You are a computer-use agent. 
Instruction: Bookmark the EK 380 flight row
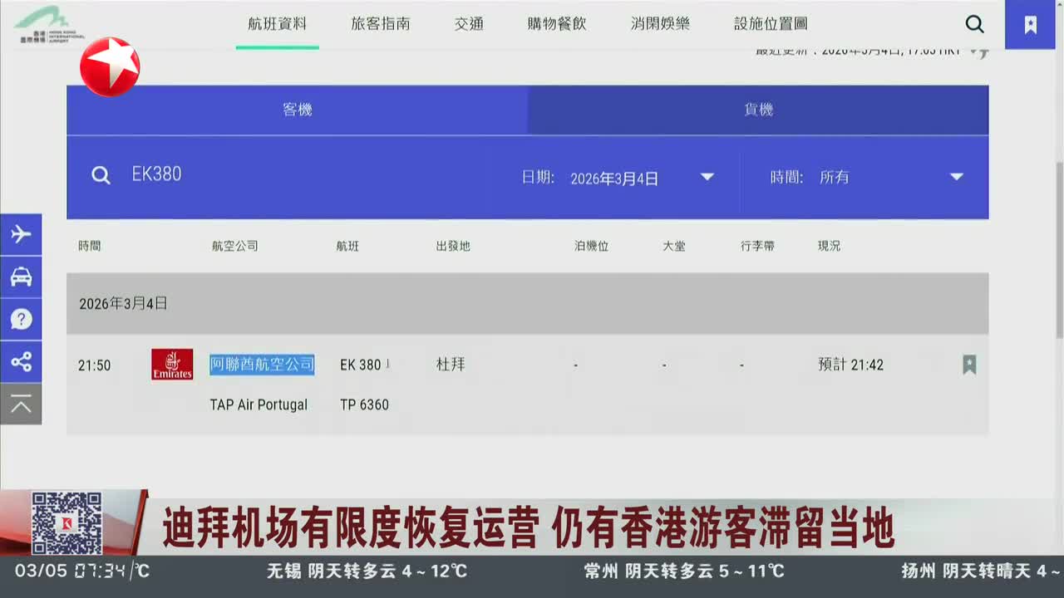(968, 365)
